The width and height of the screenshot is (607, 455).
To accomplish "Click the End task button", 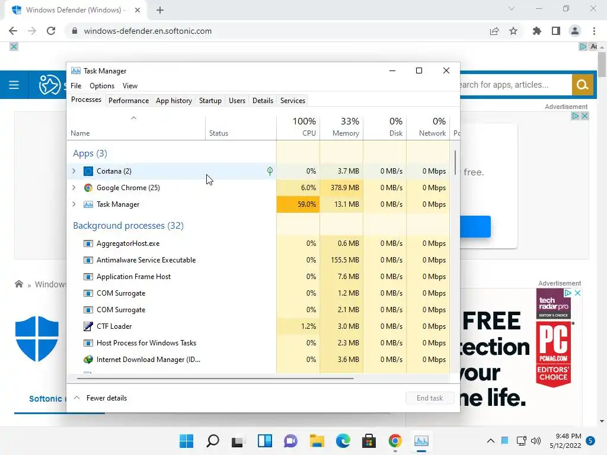I will point(430,398).
